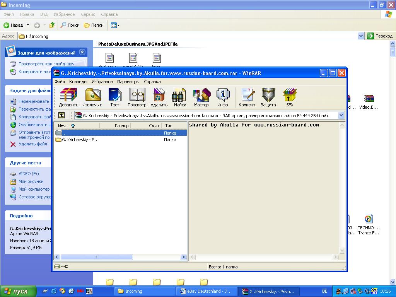Open WinRAR Избранное menu
Viewport: 396px width, 297px height.
(x=102, y=82)
